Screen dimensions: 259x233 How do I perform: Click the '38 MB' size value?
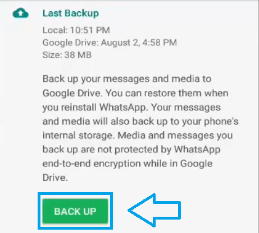click(78, 55)
